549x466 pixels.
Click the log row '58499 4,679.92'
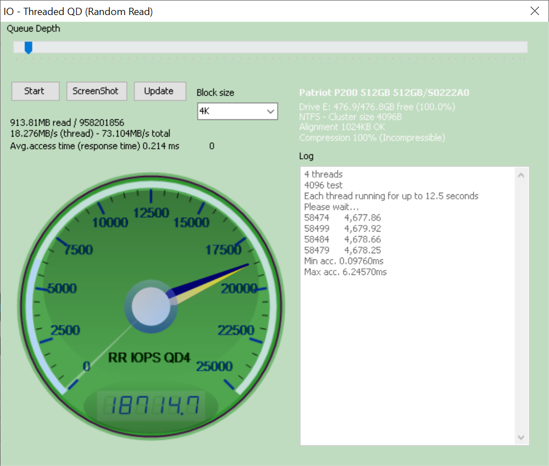tap(342, 228)
